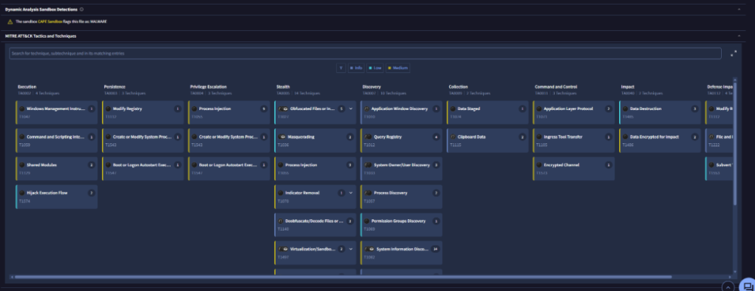Click the icon on Encrypted Channel card
The width and height of the screenshot is (755, 291).
click(x=539, y=165)
